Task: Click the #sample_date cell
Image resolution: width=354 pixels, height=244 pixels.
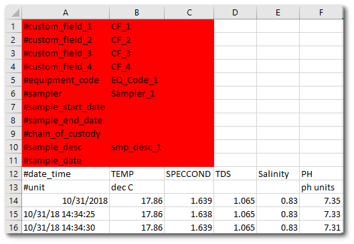Action: (x=66, y=160)
